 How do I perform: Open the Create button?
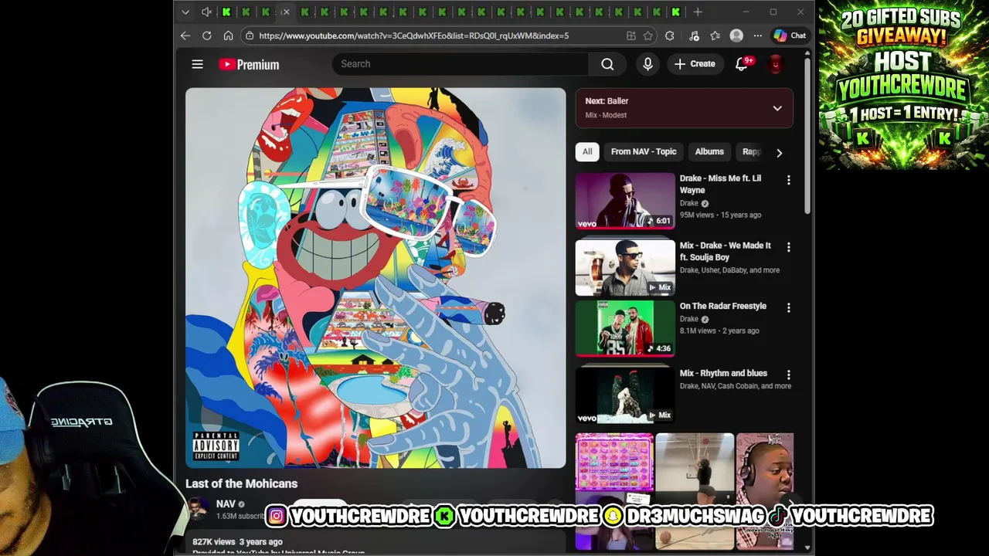[x=695, y=64]
